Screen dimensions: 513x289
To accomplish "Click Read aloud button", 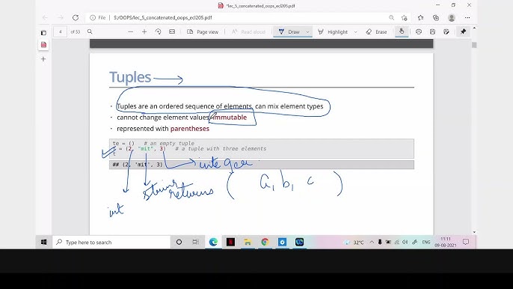I will click(x=248, y=31).
